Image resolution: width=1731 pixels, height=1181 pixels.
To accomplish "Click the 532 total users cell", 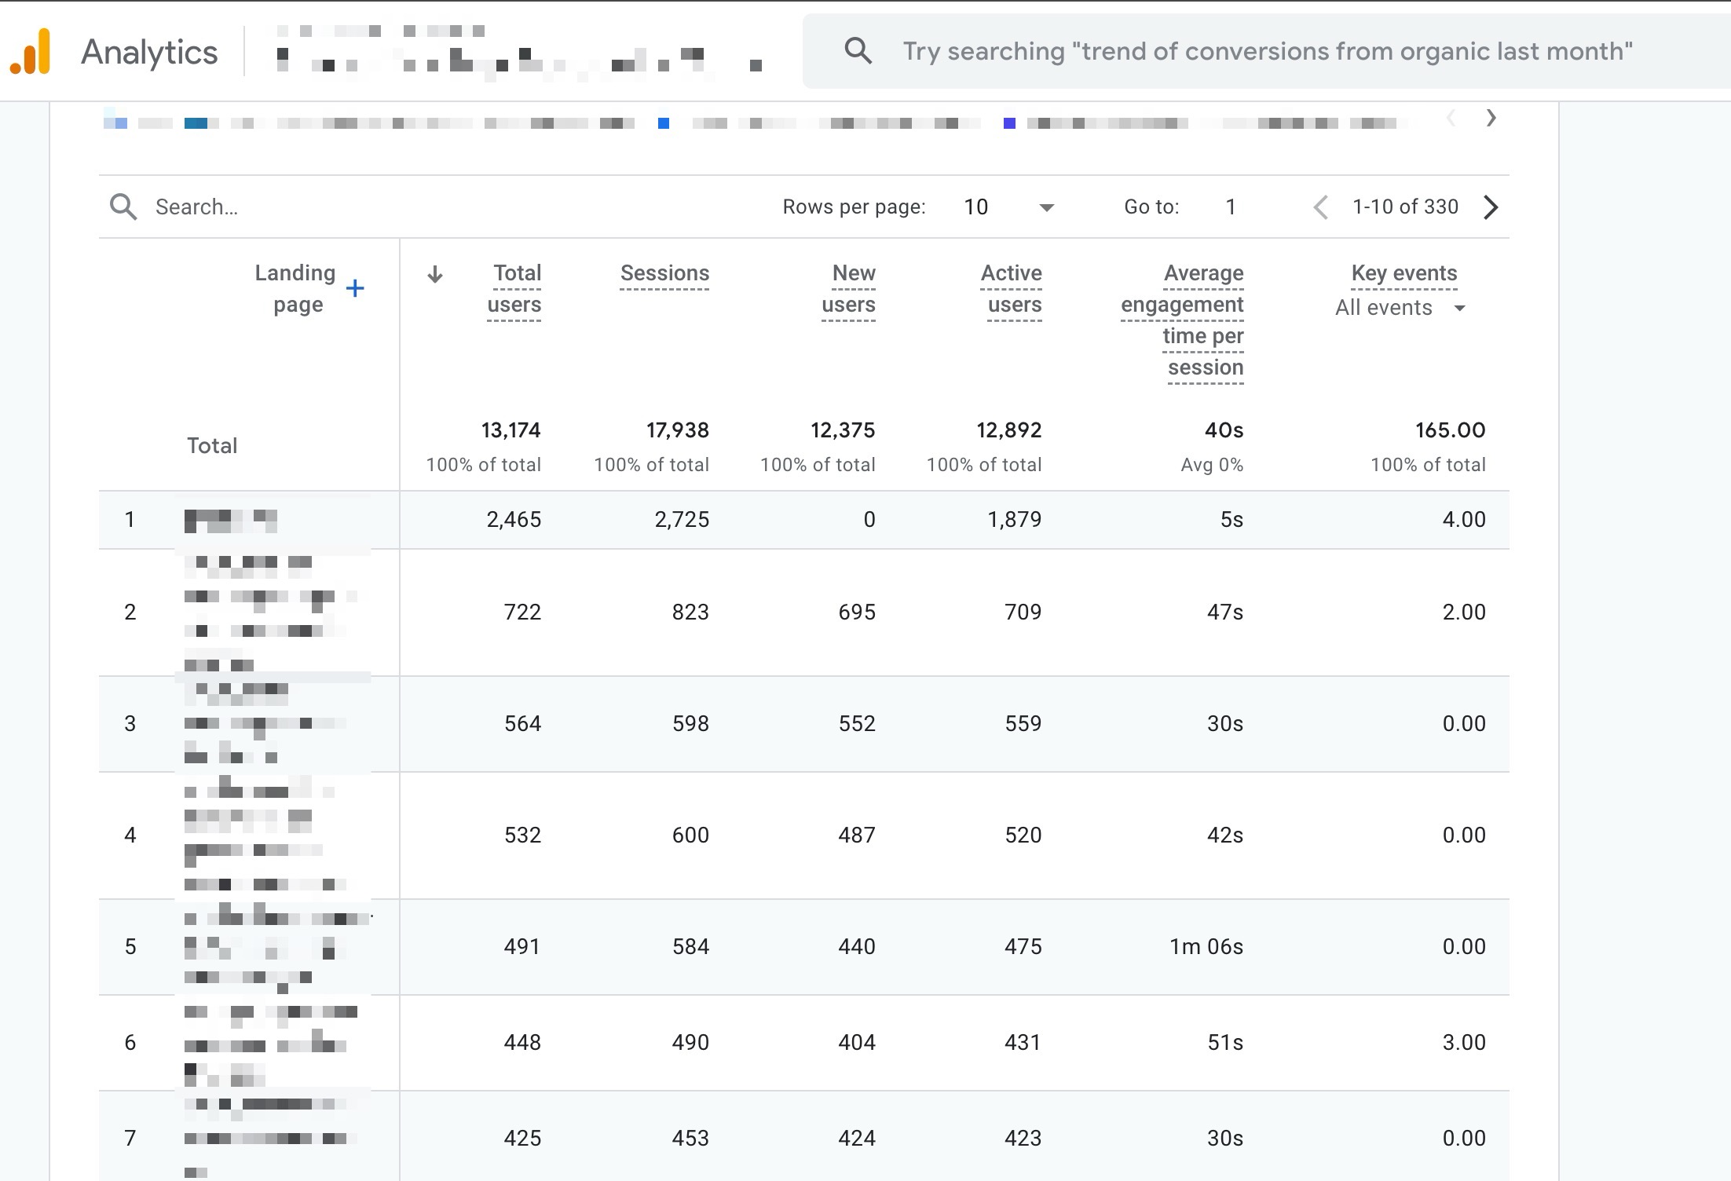I will [522, 835].
